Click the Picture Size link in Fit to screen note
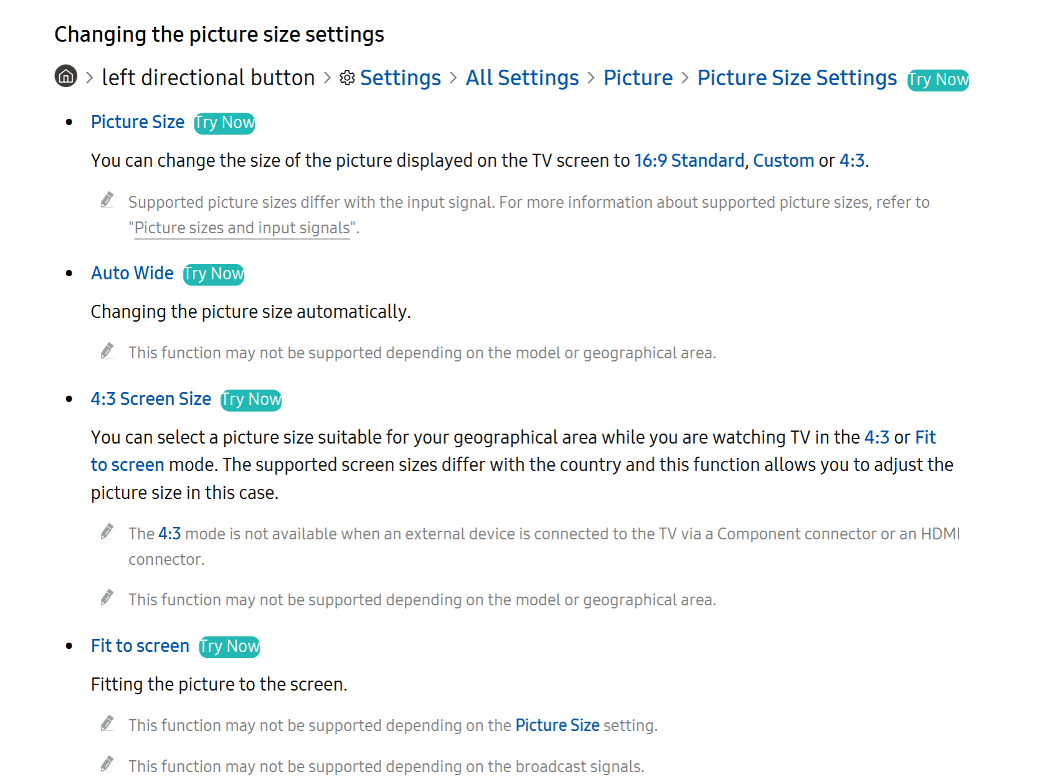 tap(557, 725)
